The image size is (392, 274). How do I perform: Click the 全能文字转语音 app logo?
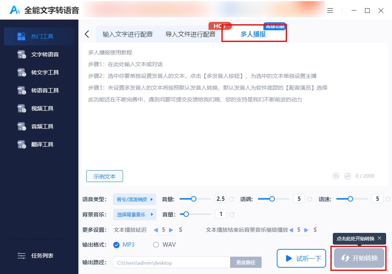tap(15, 10)
